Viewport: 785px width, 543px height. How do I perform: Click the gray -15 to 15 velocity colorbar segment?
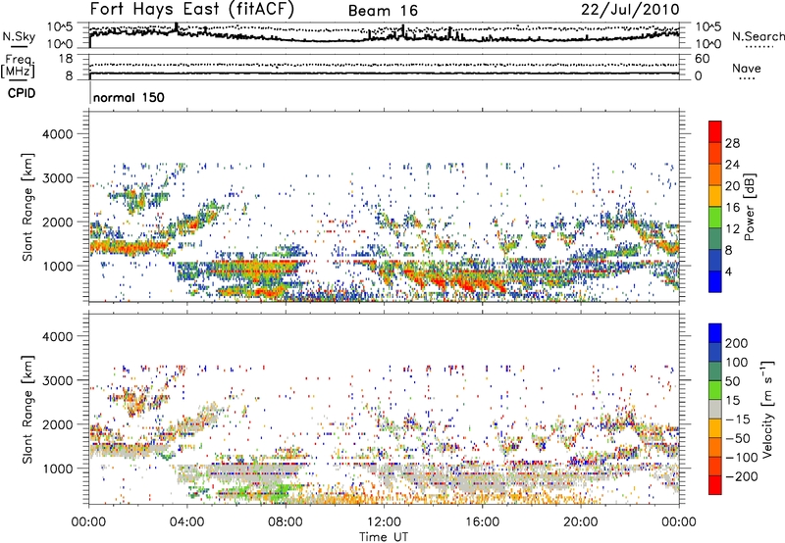coord(715,409)
